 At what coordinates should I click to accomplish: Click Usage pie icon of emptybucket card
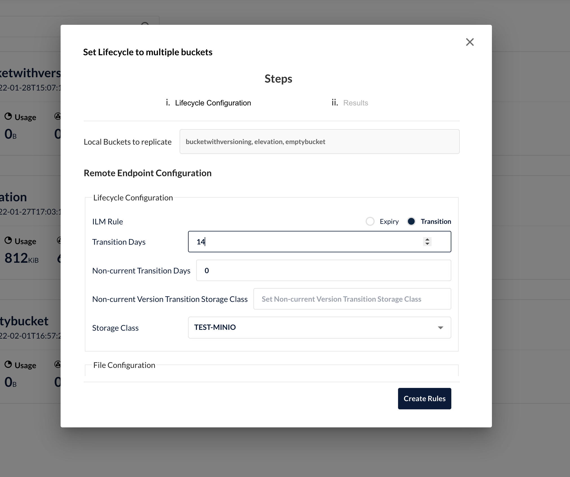pos(8,365)
